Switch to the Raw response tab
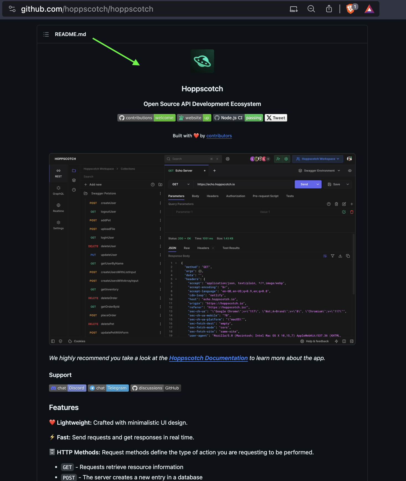Image resolution: width=406 pixels, height=481 pixels. [187, 248]
